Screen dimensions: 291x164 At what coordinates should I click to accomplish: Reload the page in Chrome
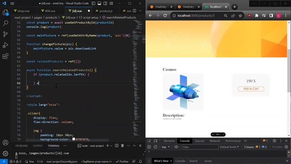tap(165, 15)
